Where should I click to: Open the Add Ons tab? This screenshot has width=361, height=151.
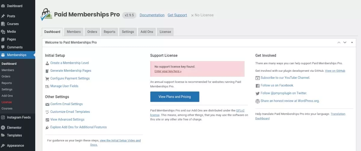pyautogui.click(x=147, y=32)
